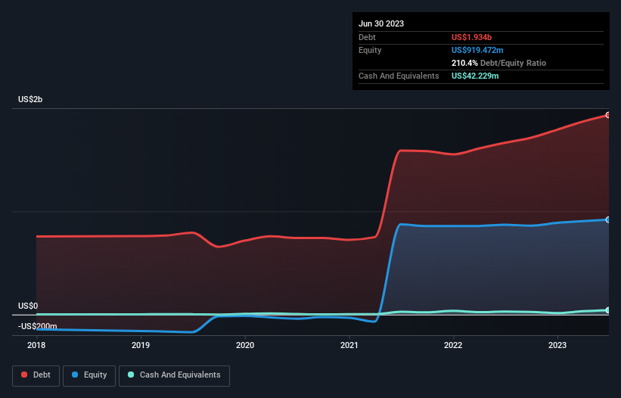Click the blue Equity endpoint marker on chart

coord(608,219)
